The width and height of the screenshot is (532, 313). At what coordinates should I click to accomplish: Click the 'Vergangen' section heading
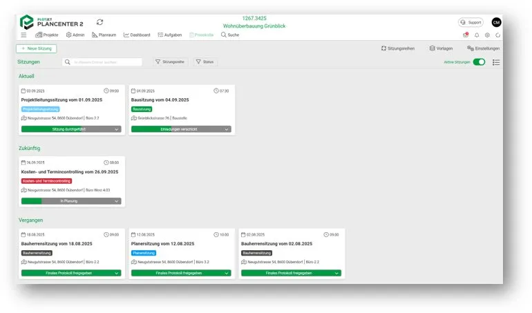pyautogui.click(x=30, y=220)
